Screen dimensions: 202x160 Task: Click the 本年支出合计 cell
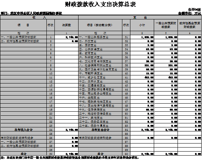[x=100, y=130]
